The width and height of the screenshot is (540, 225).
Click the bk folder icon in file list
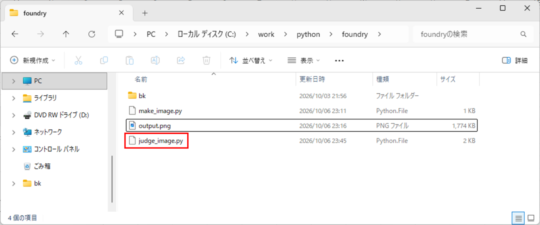click(x=132, y=96)
